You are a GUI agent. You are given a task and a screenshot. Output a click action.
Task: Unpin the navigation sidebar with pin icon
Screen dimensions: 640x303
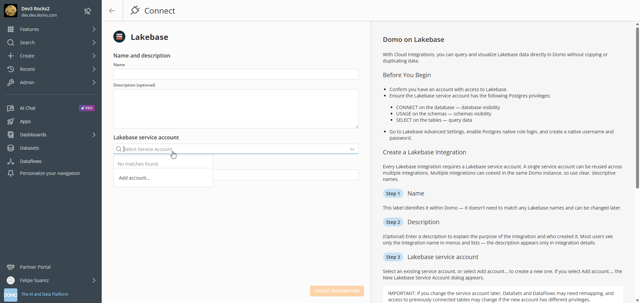[88, 11]
